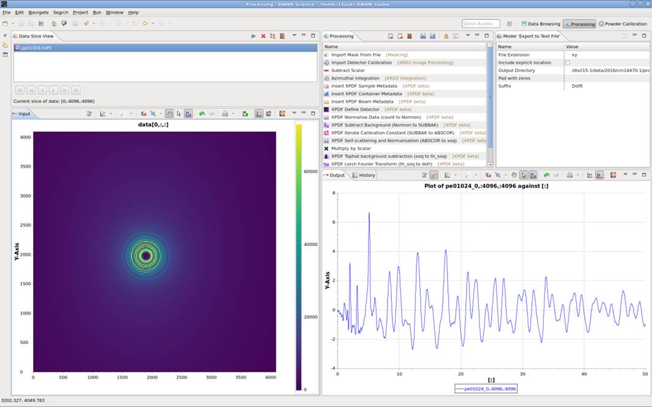Select the zoom tool in Input toolbar

tap(153, 113)
